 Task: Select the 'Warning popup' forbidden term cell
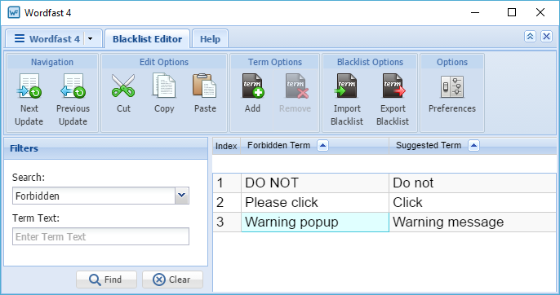315,222
